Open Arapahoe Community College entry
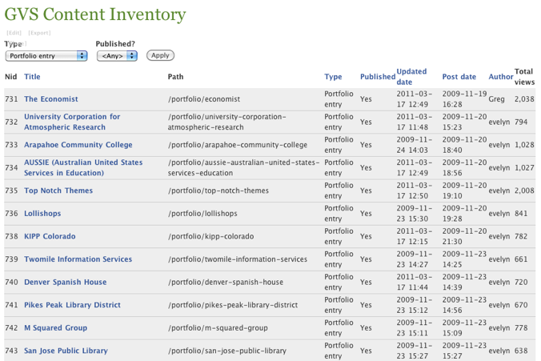This screenshot has width=541, height=361. [78, 145]
